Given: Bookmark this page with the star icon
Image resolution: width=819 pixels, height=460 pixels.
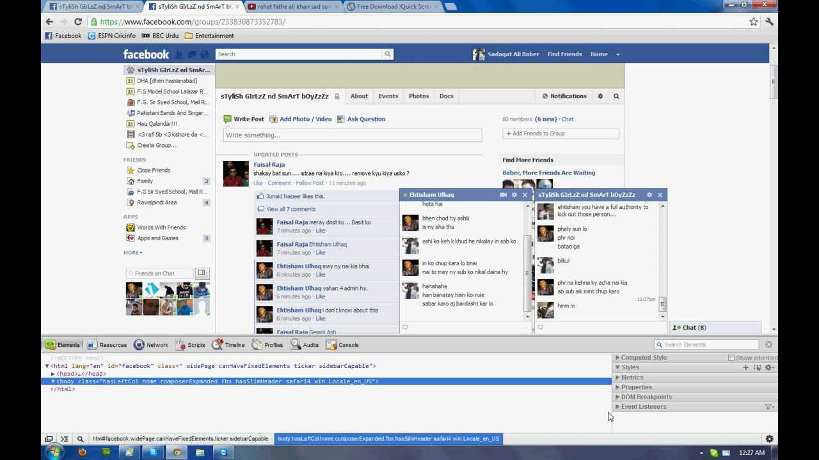Looking at the screenshot, I should tap(754, 22).
